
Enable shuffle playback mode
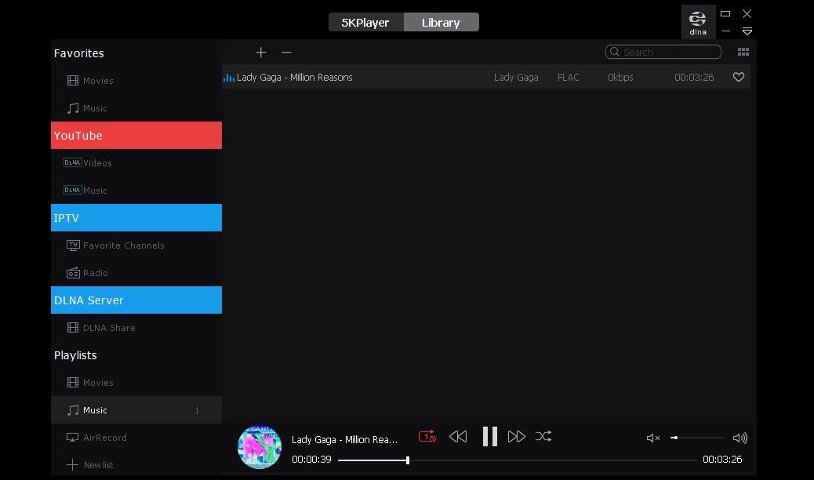(544, 436)
